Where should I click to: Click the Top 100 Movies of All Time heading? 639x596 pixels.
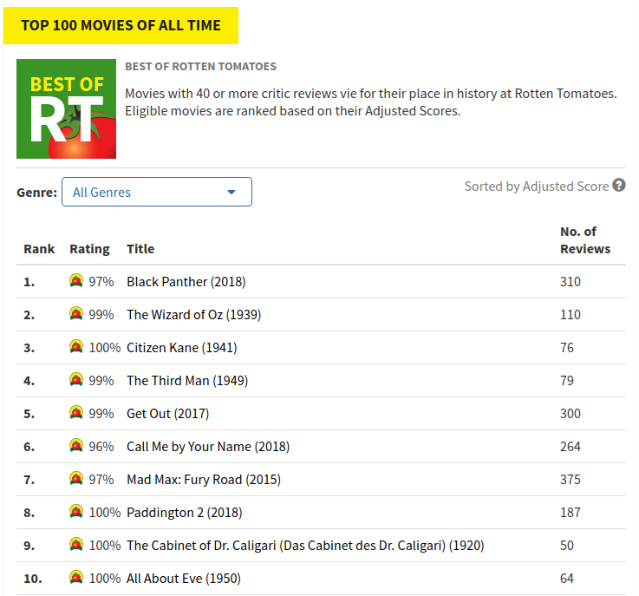point(121,25)
